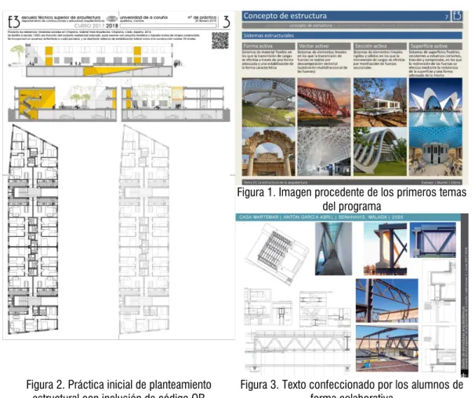Click the QR code on the práctica sheet

tap(220, 41)
